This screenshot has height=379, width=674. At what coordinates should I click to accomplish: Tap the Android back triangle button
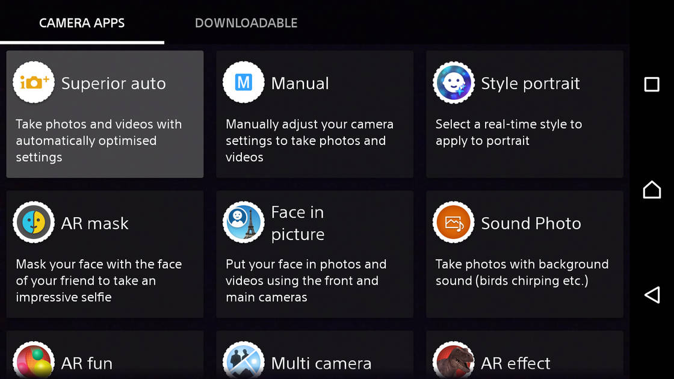tap(652, 295)
